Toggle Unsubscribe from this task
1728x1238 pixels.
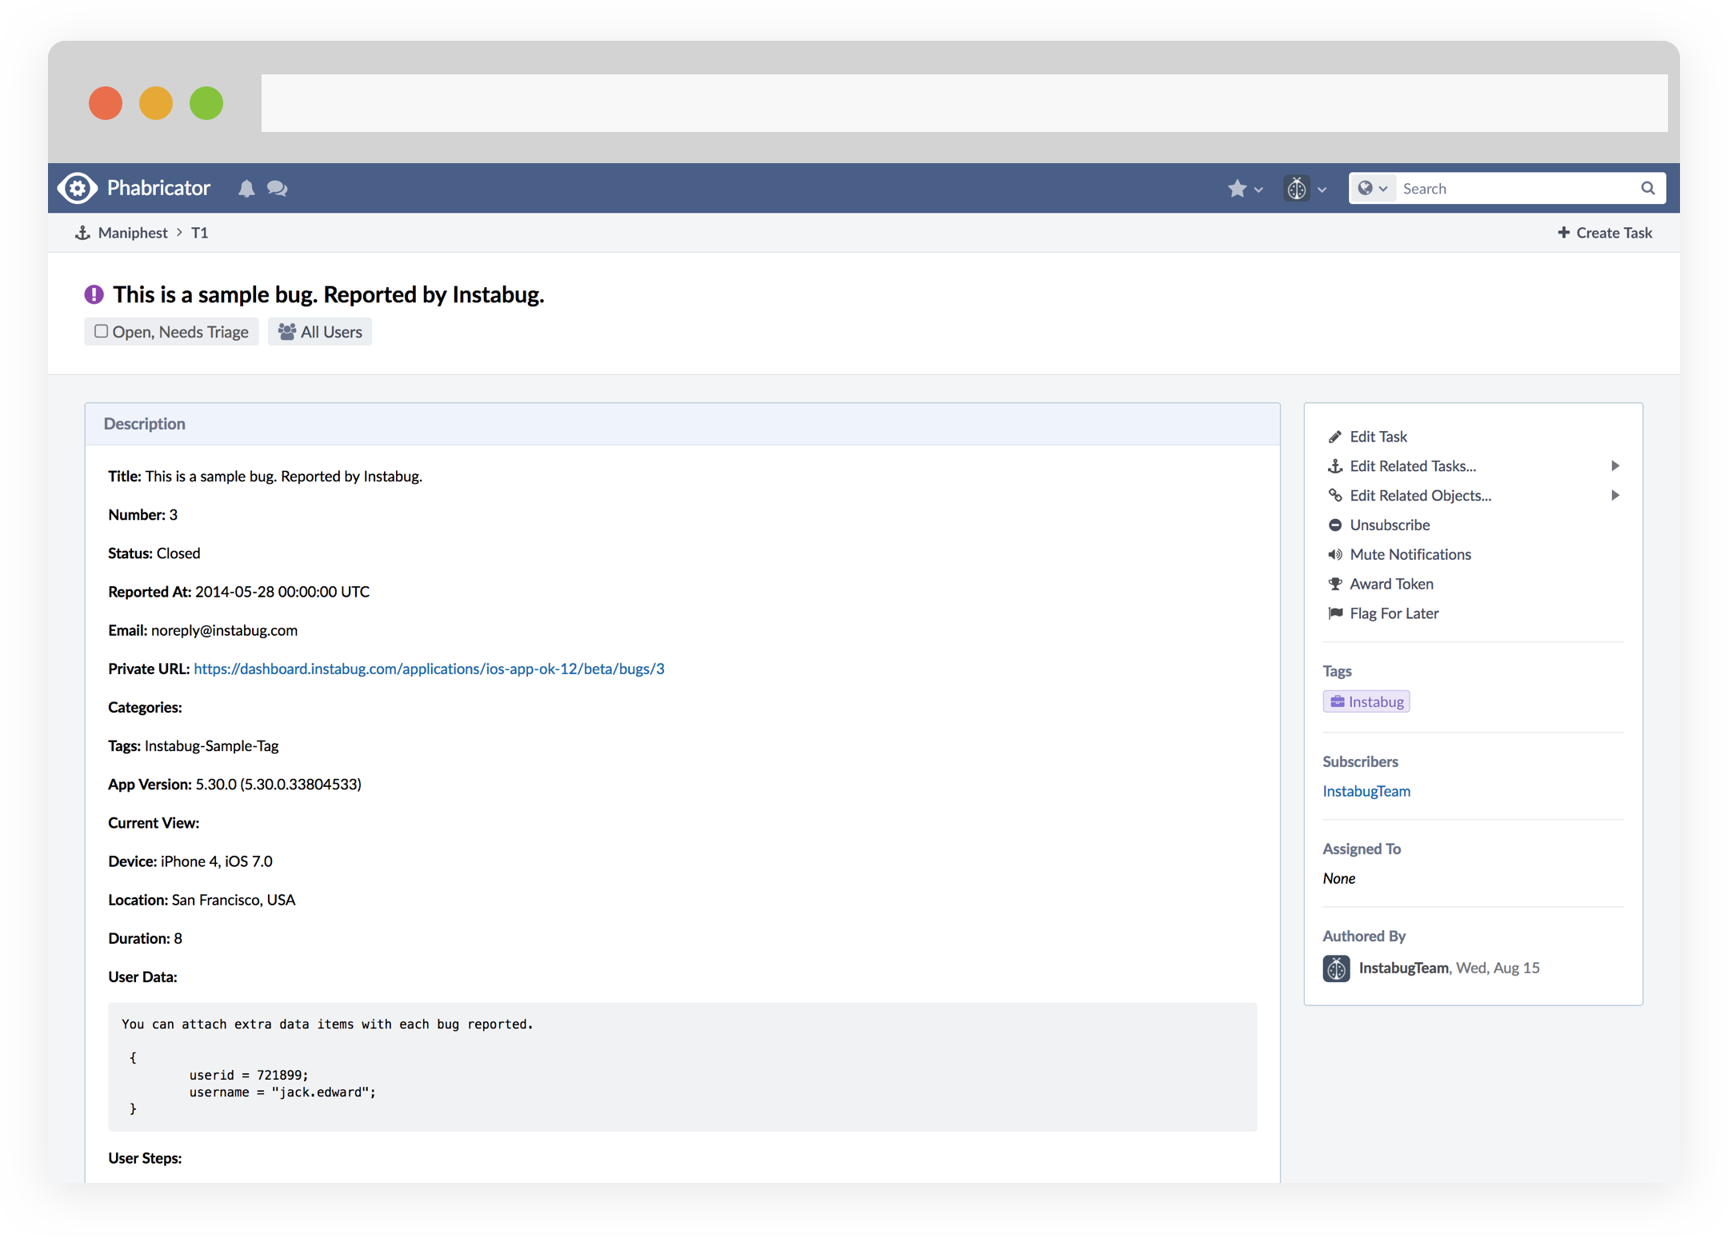click(1389, 525)
